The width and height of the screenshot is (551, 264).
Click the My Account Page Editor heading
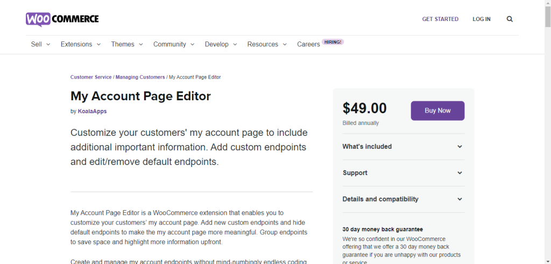coord(140,96)
